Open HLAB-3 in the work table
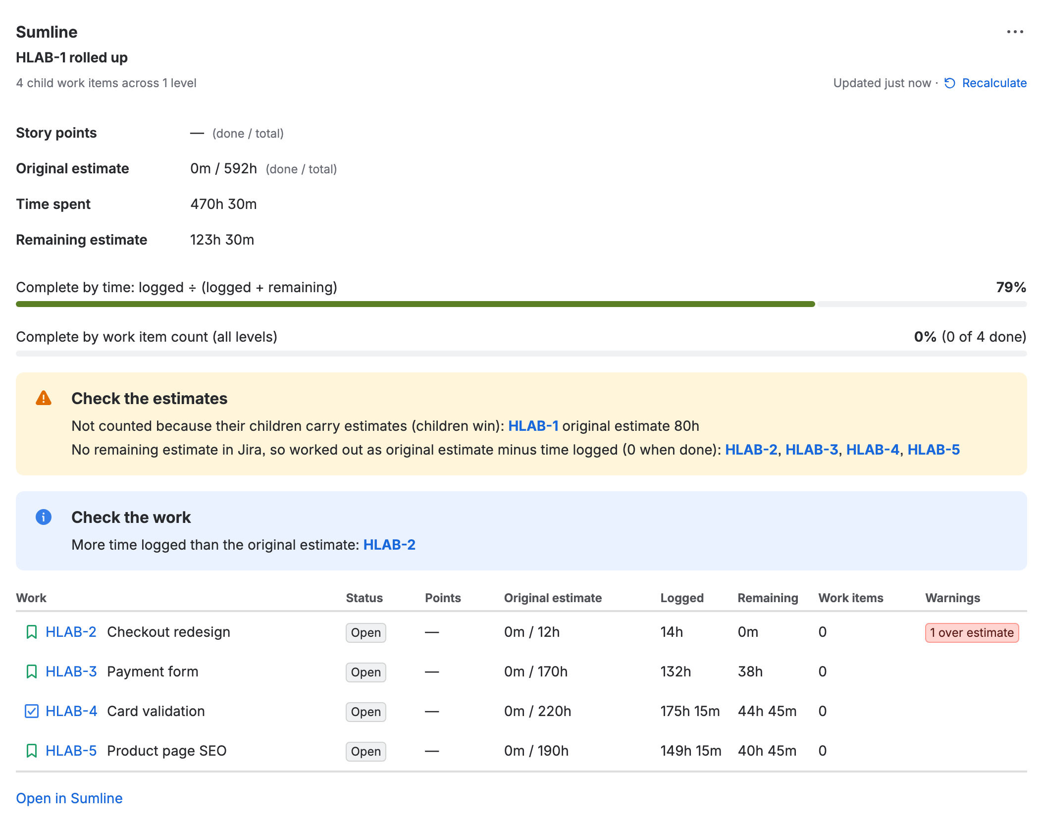This screenshot has width=1043, height=824. click(x=71, y=671)
